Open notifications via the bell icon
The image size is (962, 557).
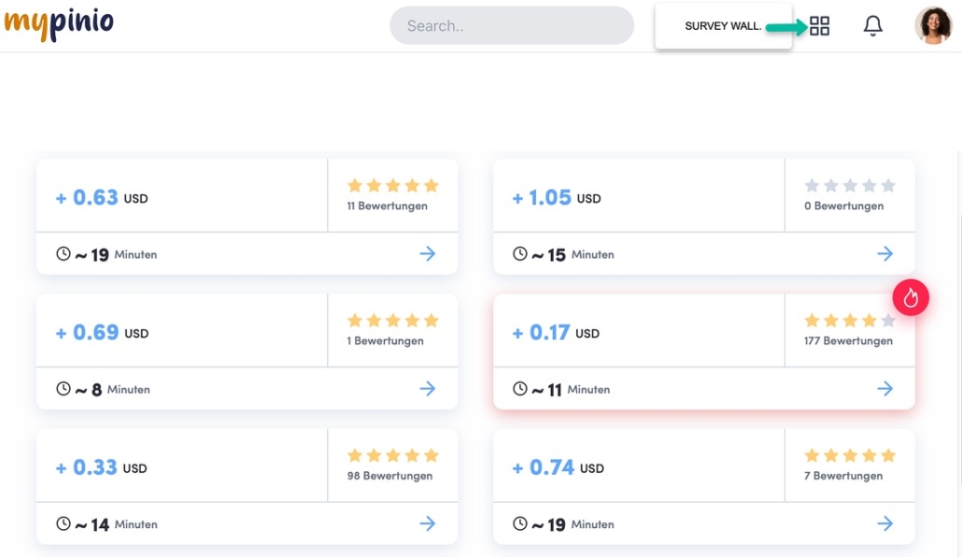[x=872, y=26]
